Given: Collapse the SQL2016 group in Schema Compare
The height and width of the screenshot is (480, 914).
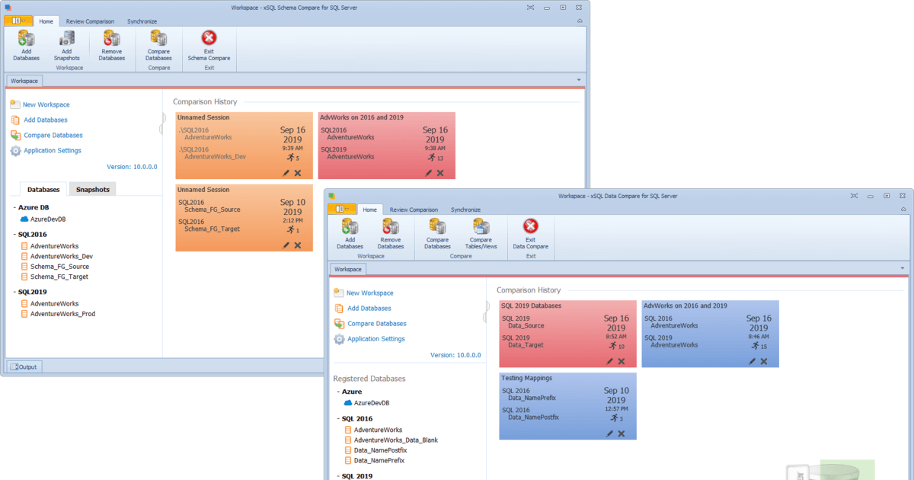Looking at the screenshot, I should pyautogui.click(x=14, y=235).
